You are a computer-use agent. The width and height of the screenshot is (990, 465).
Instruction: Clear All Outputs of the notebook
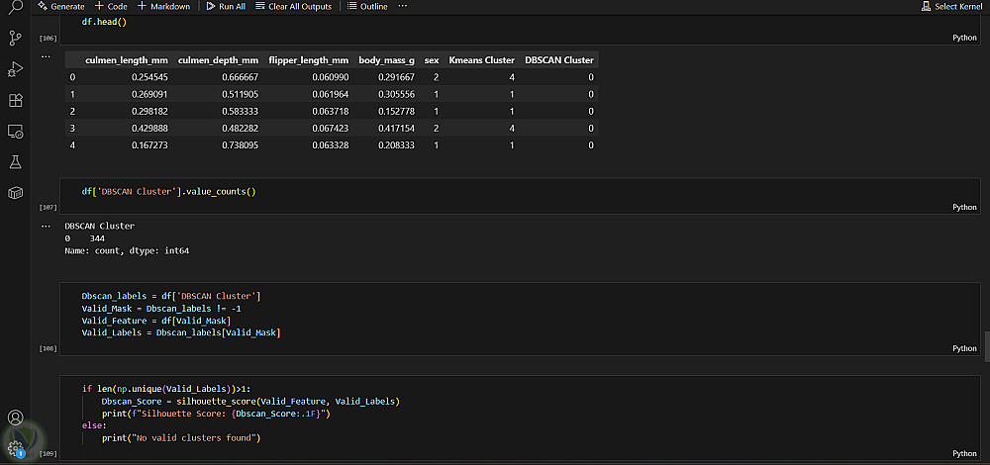(293, 6)
